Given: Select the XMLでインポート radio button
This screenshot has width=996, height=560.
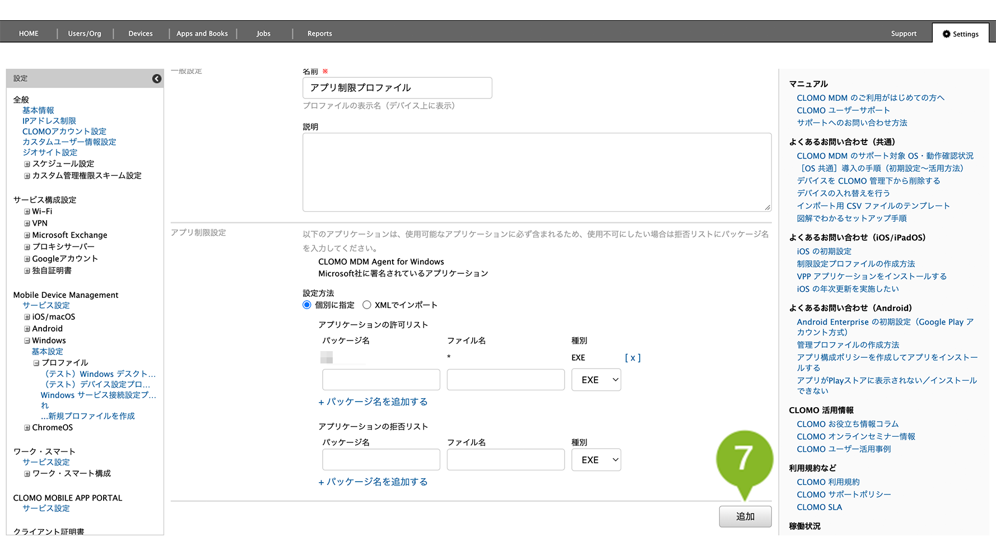Looking at the screenshot, I should point(367,305).
